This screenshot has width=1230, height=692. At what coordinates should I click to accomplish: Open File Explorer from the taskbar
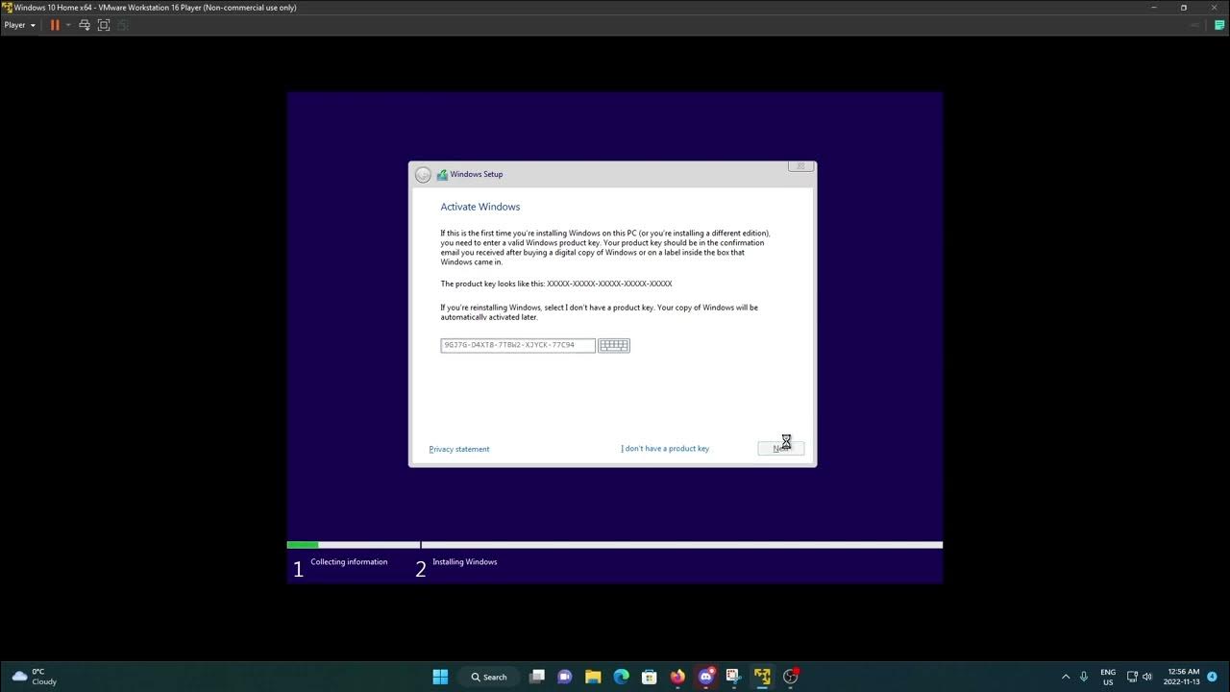coord(593,677)
